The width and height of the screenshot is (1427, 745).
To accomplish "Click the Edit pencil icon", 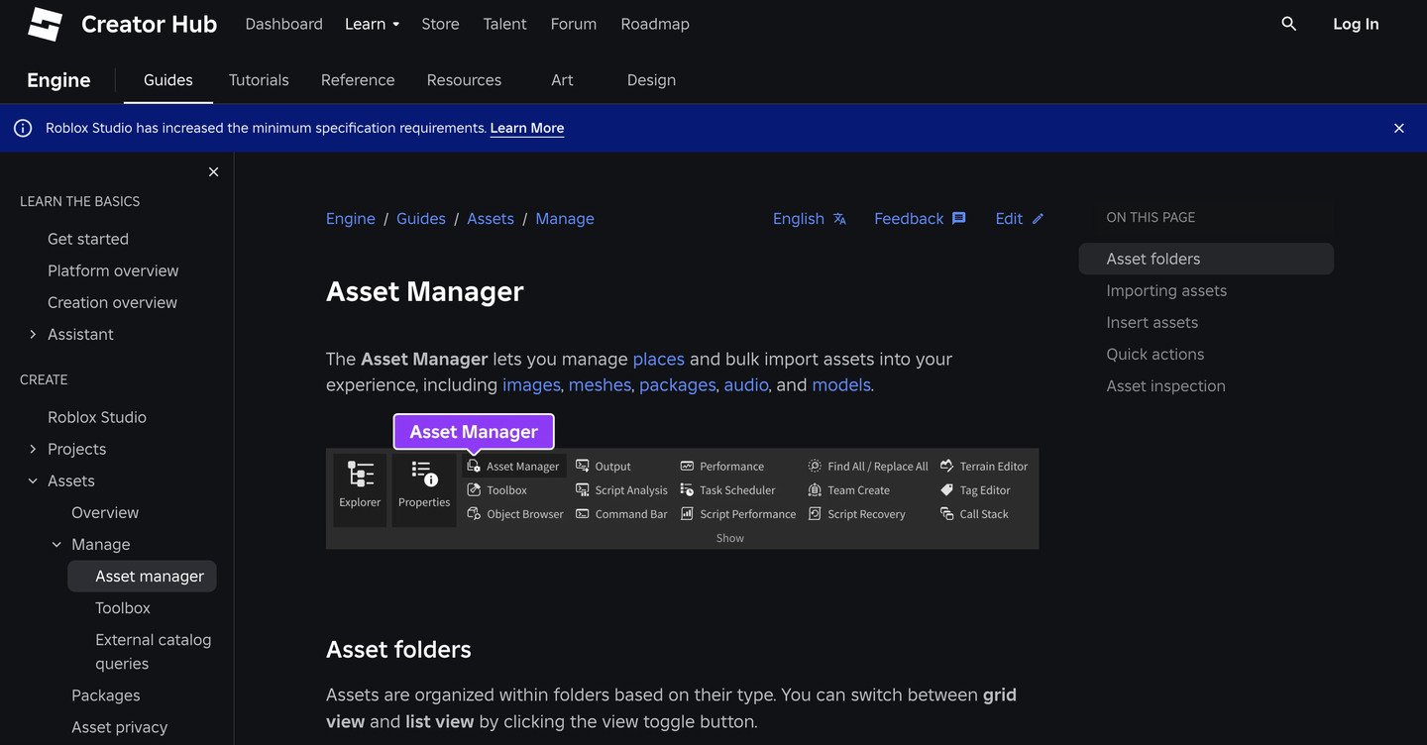I will point(1038,219).
